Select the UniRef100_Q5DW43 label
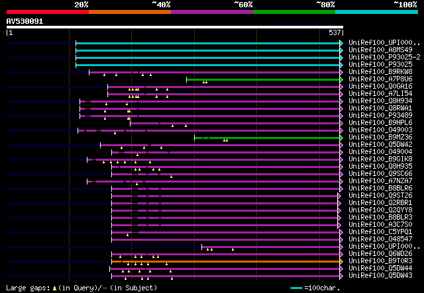This screenshot has height=293, width=424. point(380,276)
